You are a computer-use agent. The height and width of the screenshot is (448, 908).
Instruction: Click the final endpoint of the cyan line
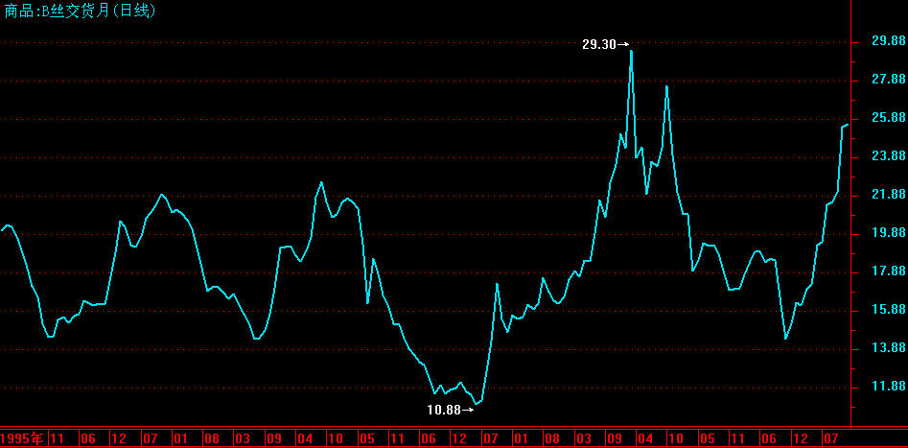[x=848, y=125]
